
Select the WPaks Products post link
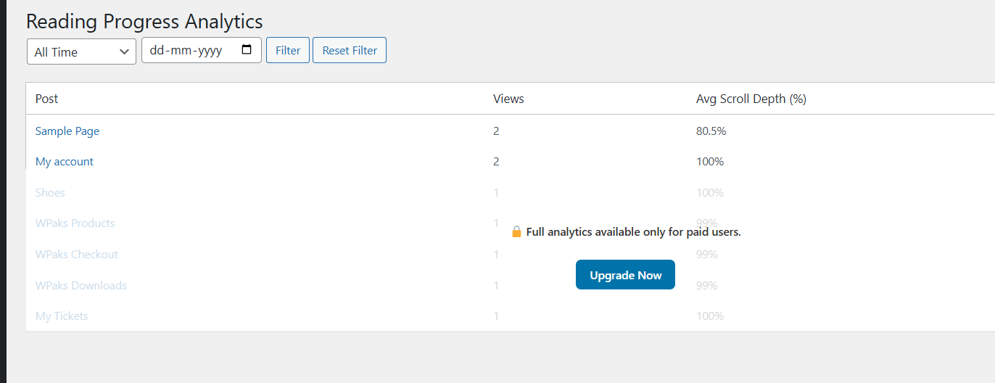(x=75, y=223)
